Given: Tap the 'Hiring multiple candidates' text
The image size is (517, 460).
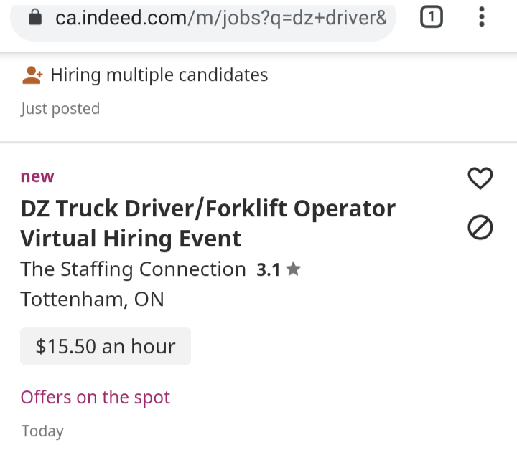Looking at the screenshot, I should point(159,75).
